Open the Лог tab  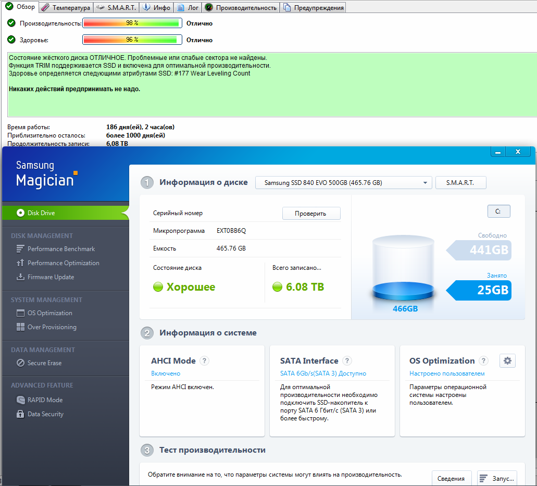click(x=188, y=7)
